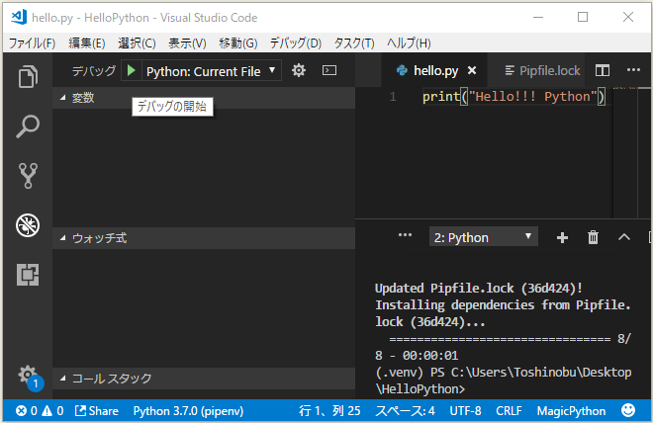Open the Search view in activity bar
The height and width of the screenshot is (423, 653).
[28, 127]
